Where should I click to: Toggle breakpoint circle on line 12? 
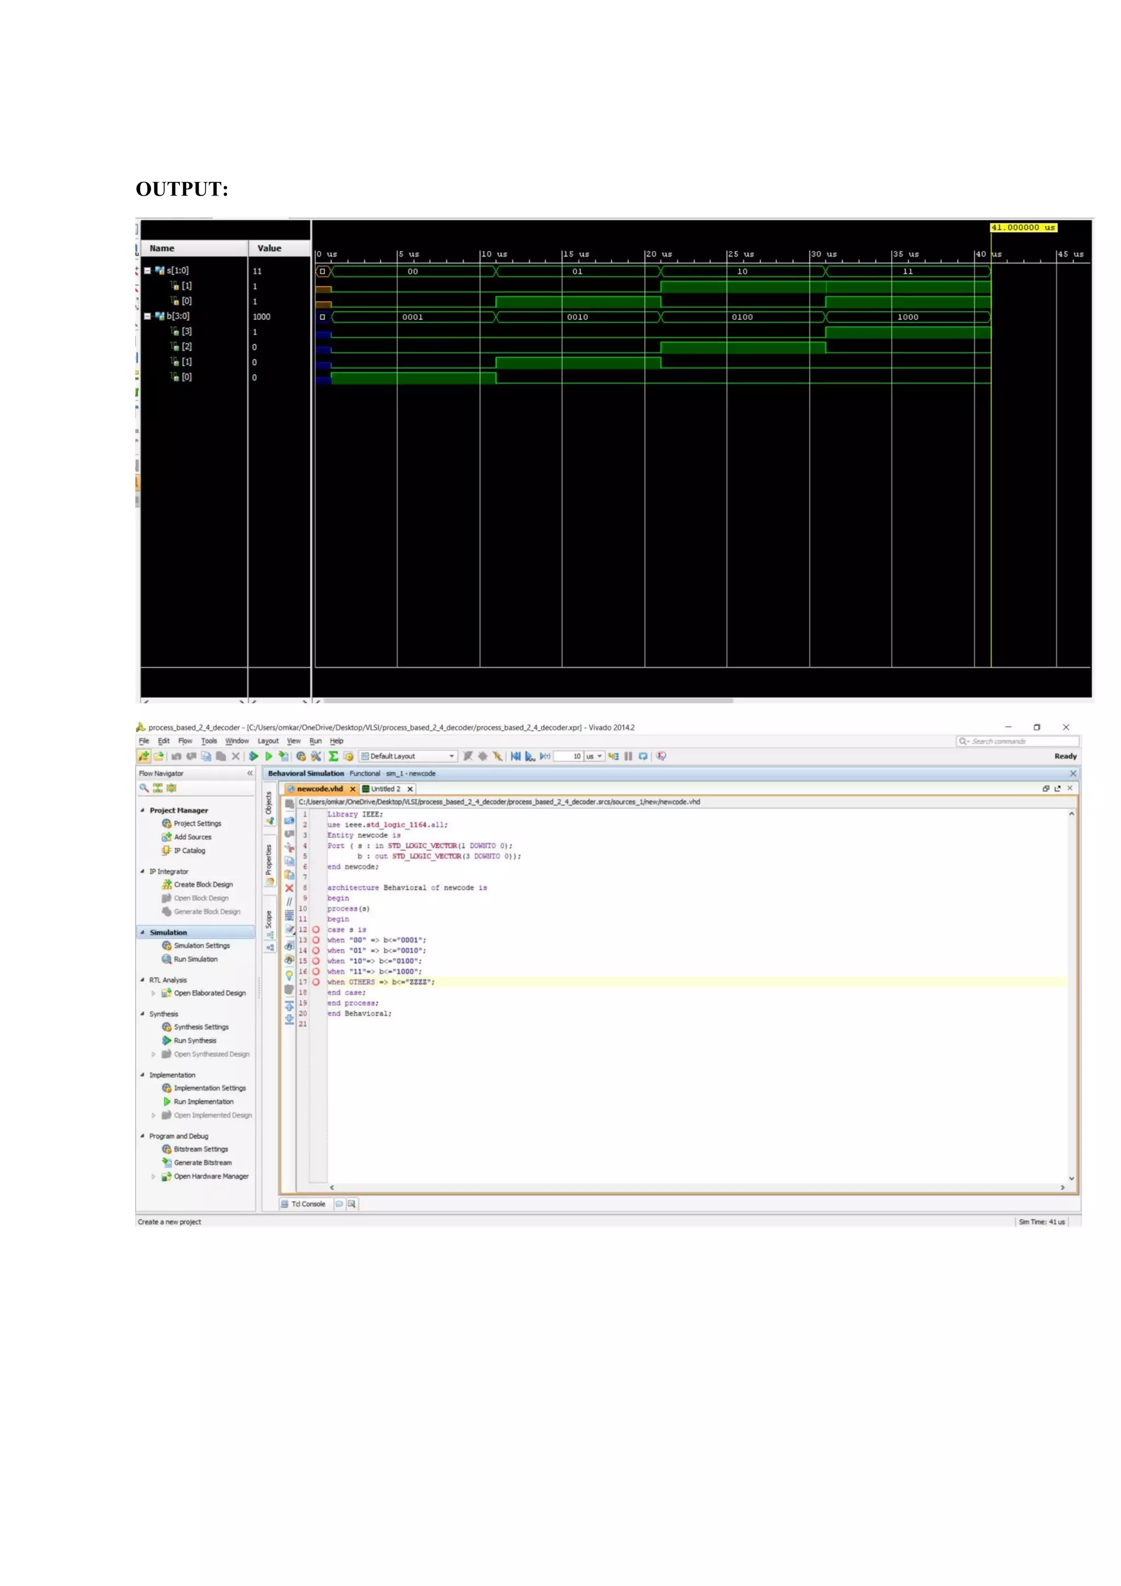point(316,930)
